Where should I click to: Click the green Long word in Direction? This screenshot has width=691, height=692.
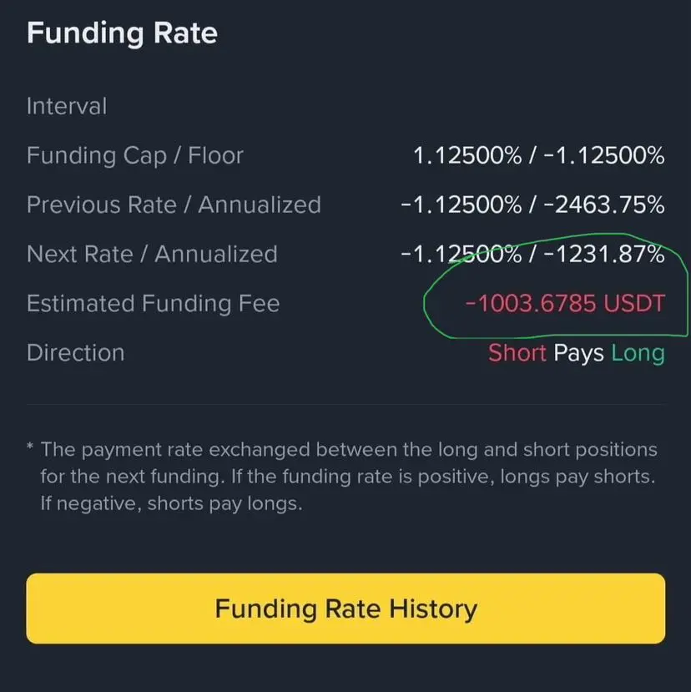[638, 354]
